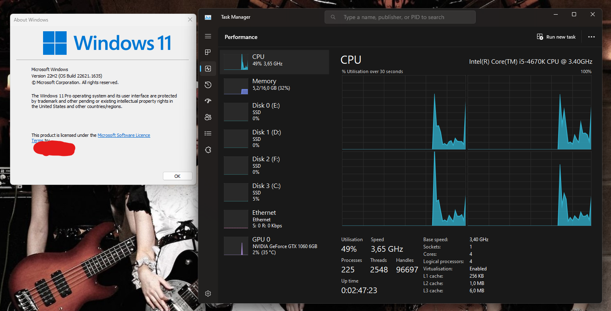Click Version 22H2 OS Build text
Viewport: 611px width, 311px height.
[67, 76]
